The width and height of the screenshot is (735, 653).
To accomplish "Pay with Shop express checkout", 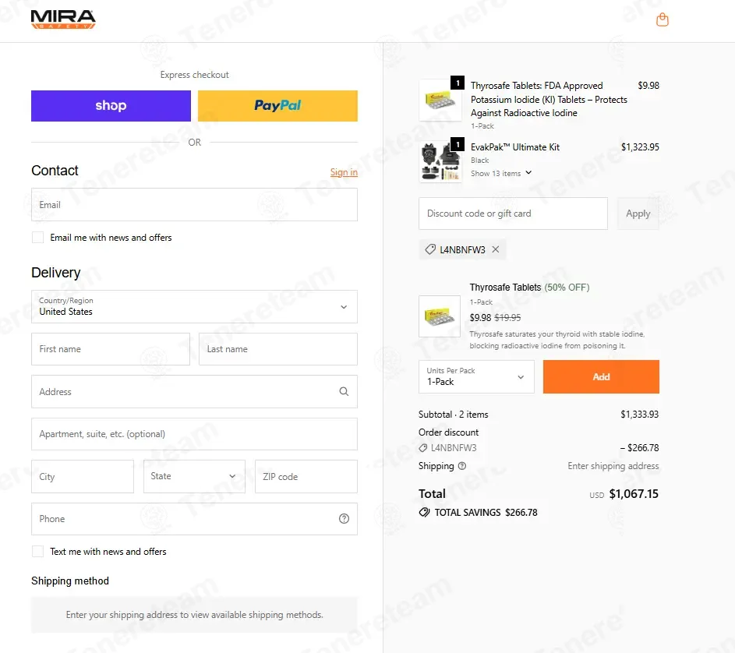I will (x=111, y=106).
